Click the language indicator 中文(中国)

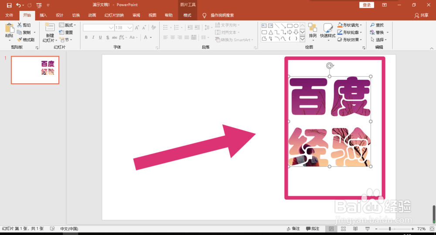click(x=69, y=228)
